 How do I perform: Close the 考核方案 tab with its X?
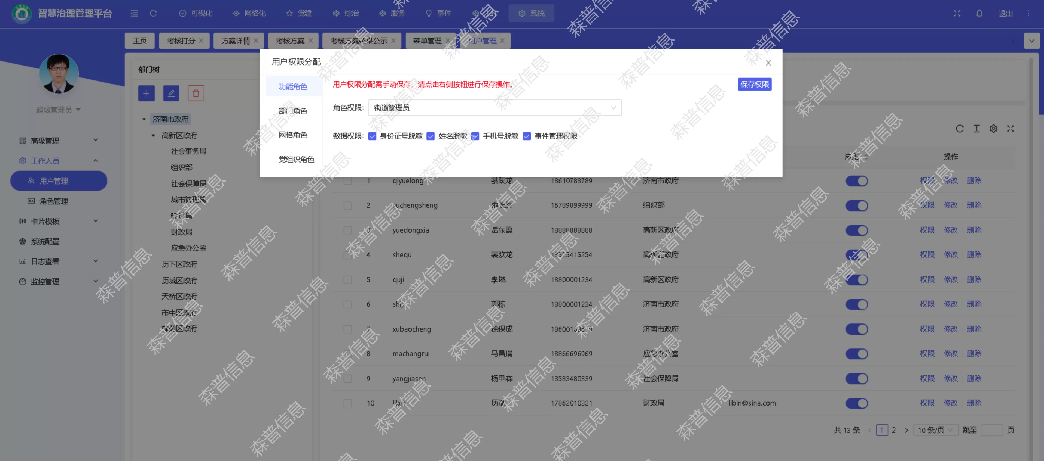click(x=310, y=41)
